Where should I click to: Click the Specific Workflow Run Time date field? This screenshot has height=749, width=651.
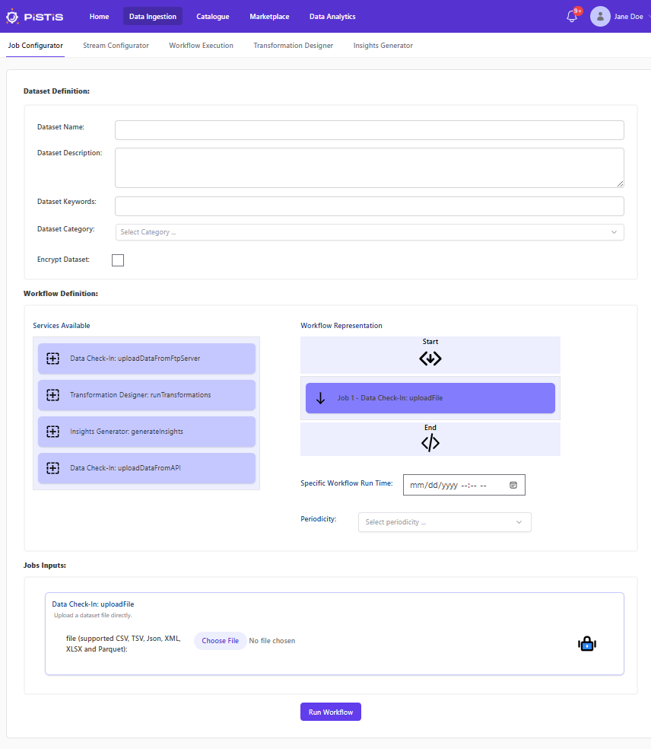464,485
